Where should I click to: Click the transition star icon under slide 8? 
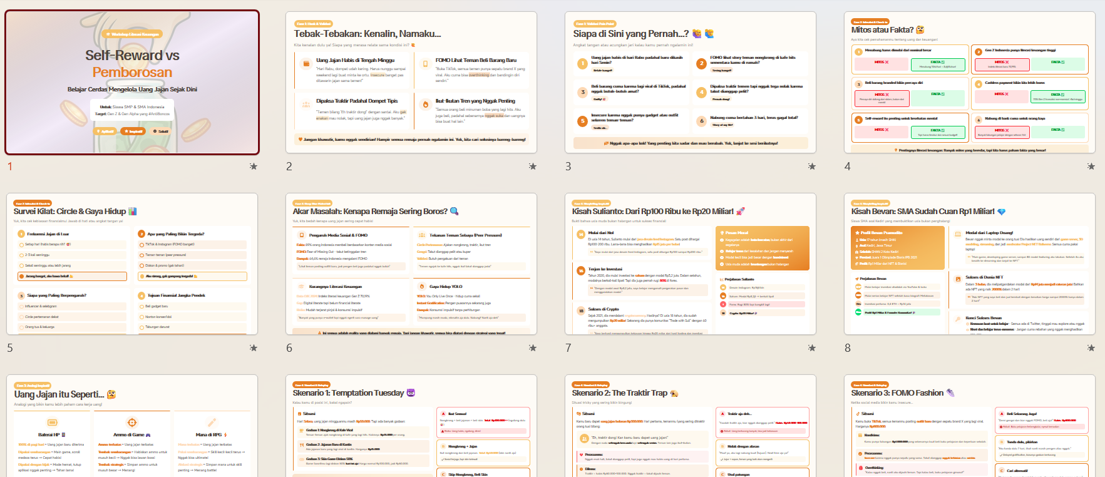tap(1091, 348)
